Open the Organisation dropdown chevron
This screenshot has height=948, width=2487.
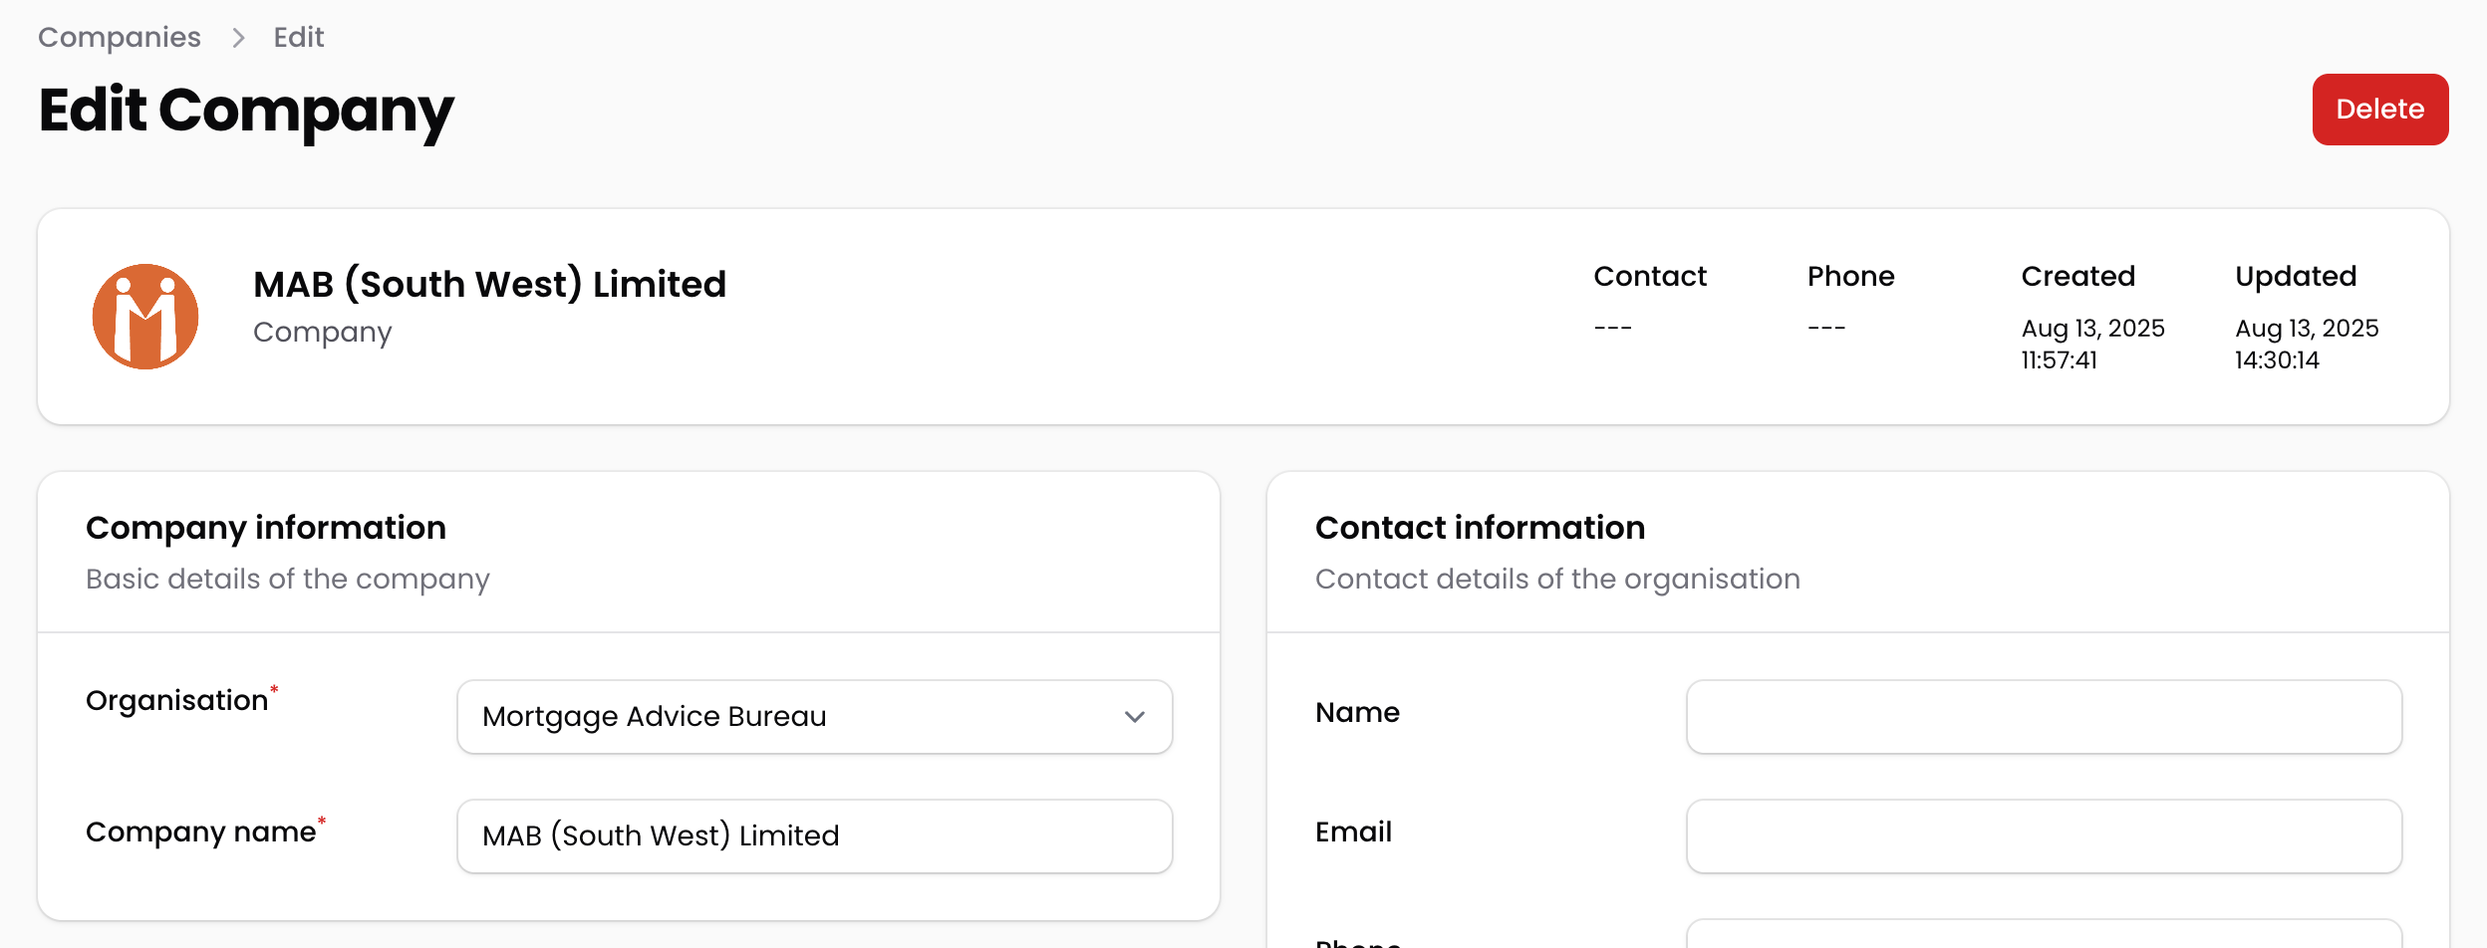coord(1134,717)
